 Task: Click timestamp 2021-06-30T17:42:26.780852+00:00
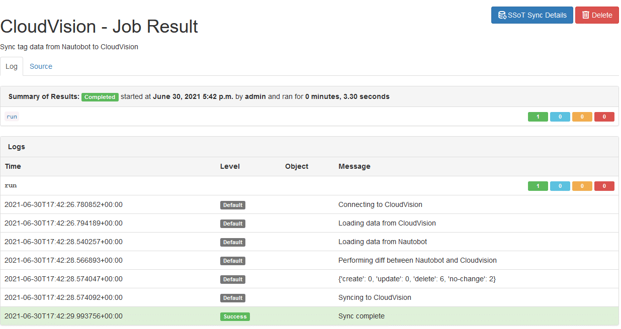pyautogui.click(x=63, y=204)
